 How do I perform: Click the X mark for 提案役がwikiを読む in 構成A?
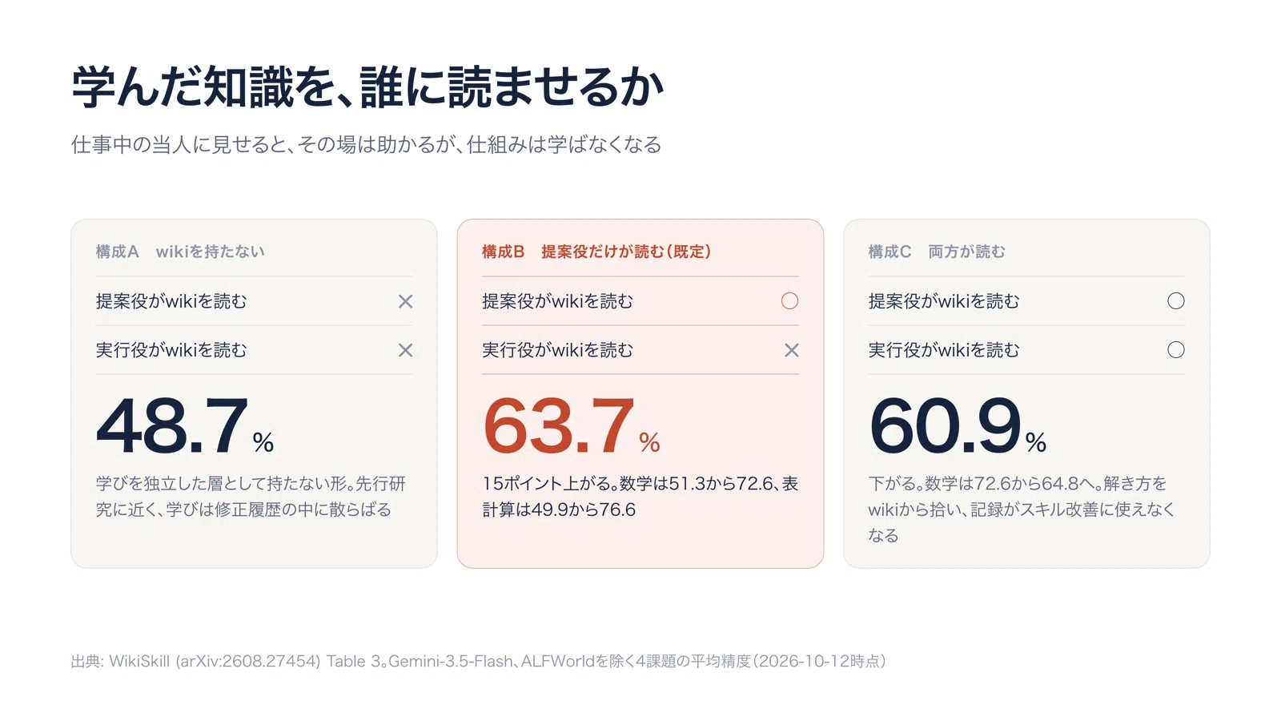point(405,301)
